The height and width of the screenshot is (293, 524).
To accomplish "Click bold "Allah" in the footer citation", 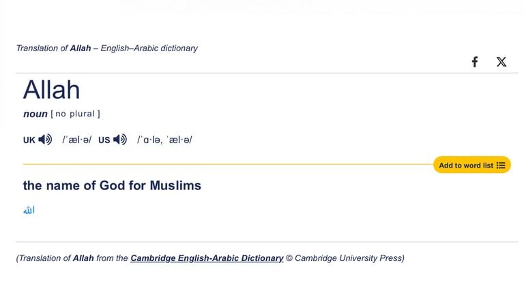I will coord(83,258).
